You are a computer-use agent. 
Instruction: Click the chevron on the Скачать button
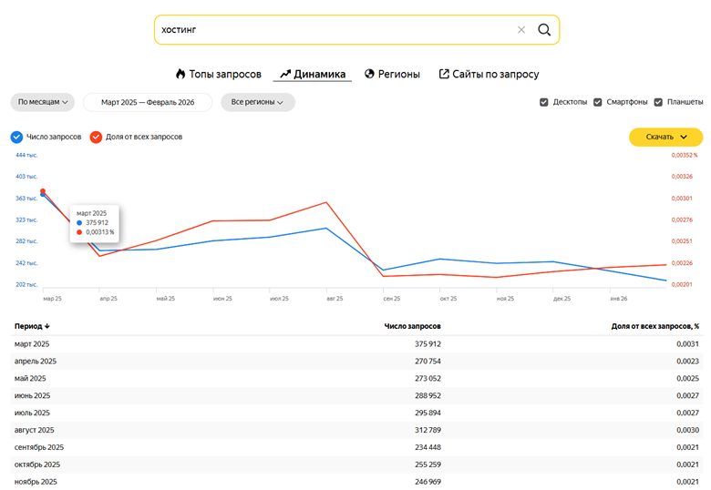coord(684,138)
